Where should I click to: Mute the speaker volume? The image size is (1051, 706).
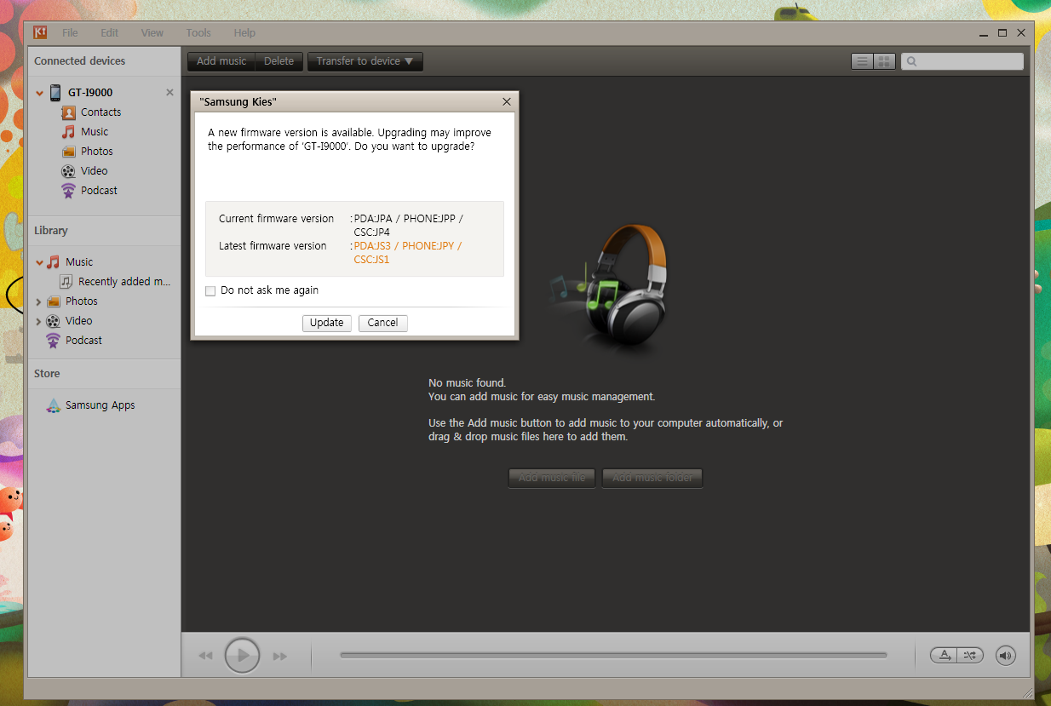[x=1006, y=655]
